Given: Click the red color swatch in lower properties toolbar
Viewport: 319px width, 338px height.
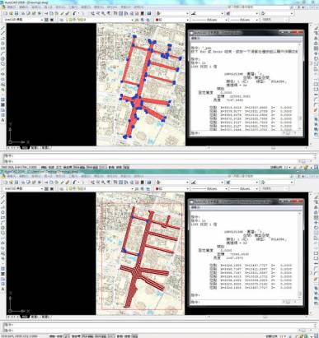Looking at the screenshot, I should (157, 188).
